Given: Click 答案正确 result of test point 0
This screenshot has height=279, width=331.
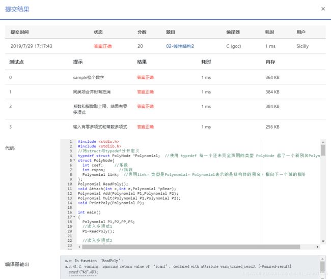Looking at the screenshot, I should click(x=145, y=77).
